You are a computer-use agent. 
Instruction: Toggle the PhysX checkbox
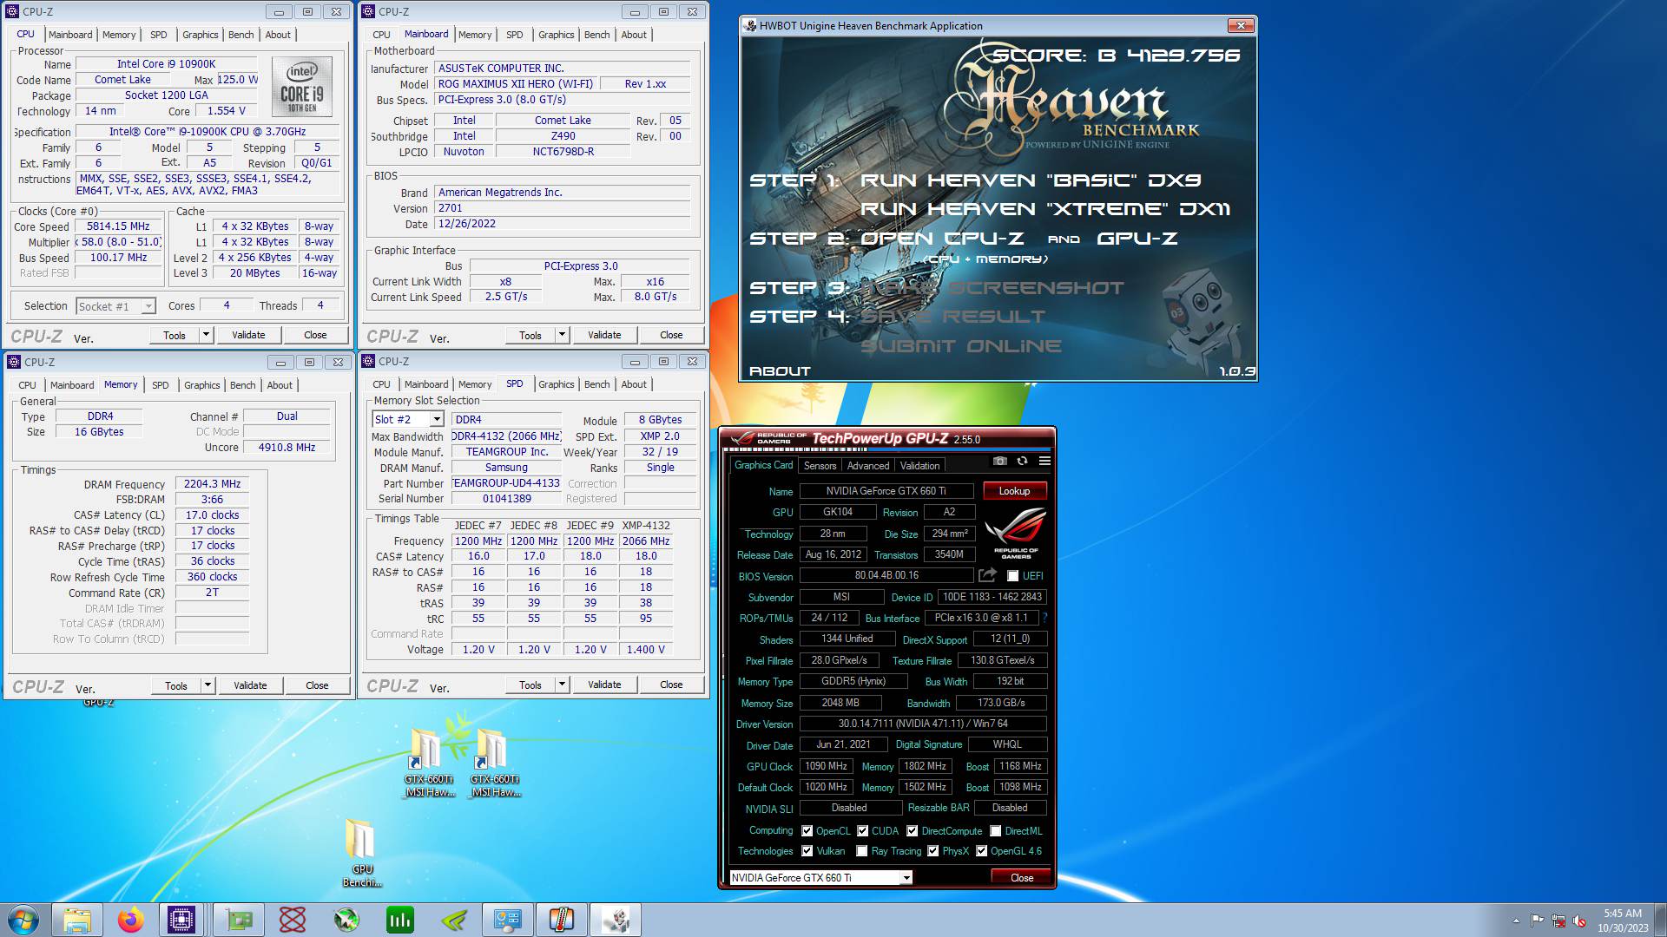coord(932,851)
